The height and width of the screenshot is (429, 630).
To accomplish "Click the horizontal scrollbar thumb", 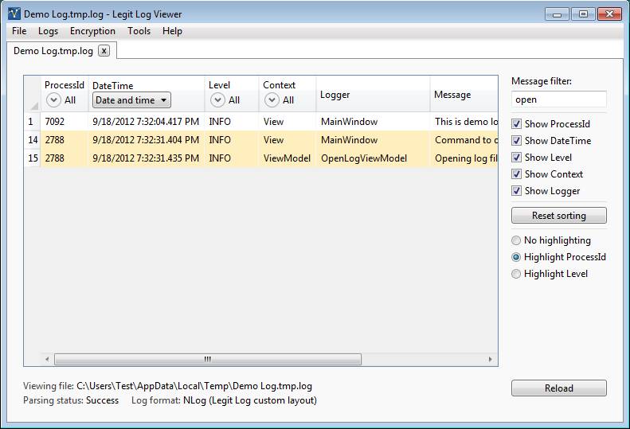I will coord(207,360).
